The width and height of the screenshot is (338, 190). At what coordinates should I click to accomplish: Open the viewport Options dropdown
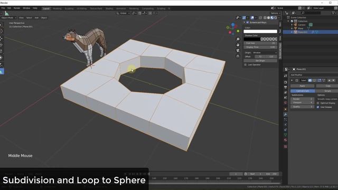point(276,13)
